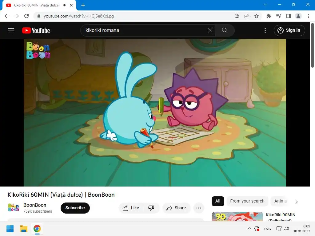Like the KikoRiki video

pos(131,208)
